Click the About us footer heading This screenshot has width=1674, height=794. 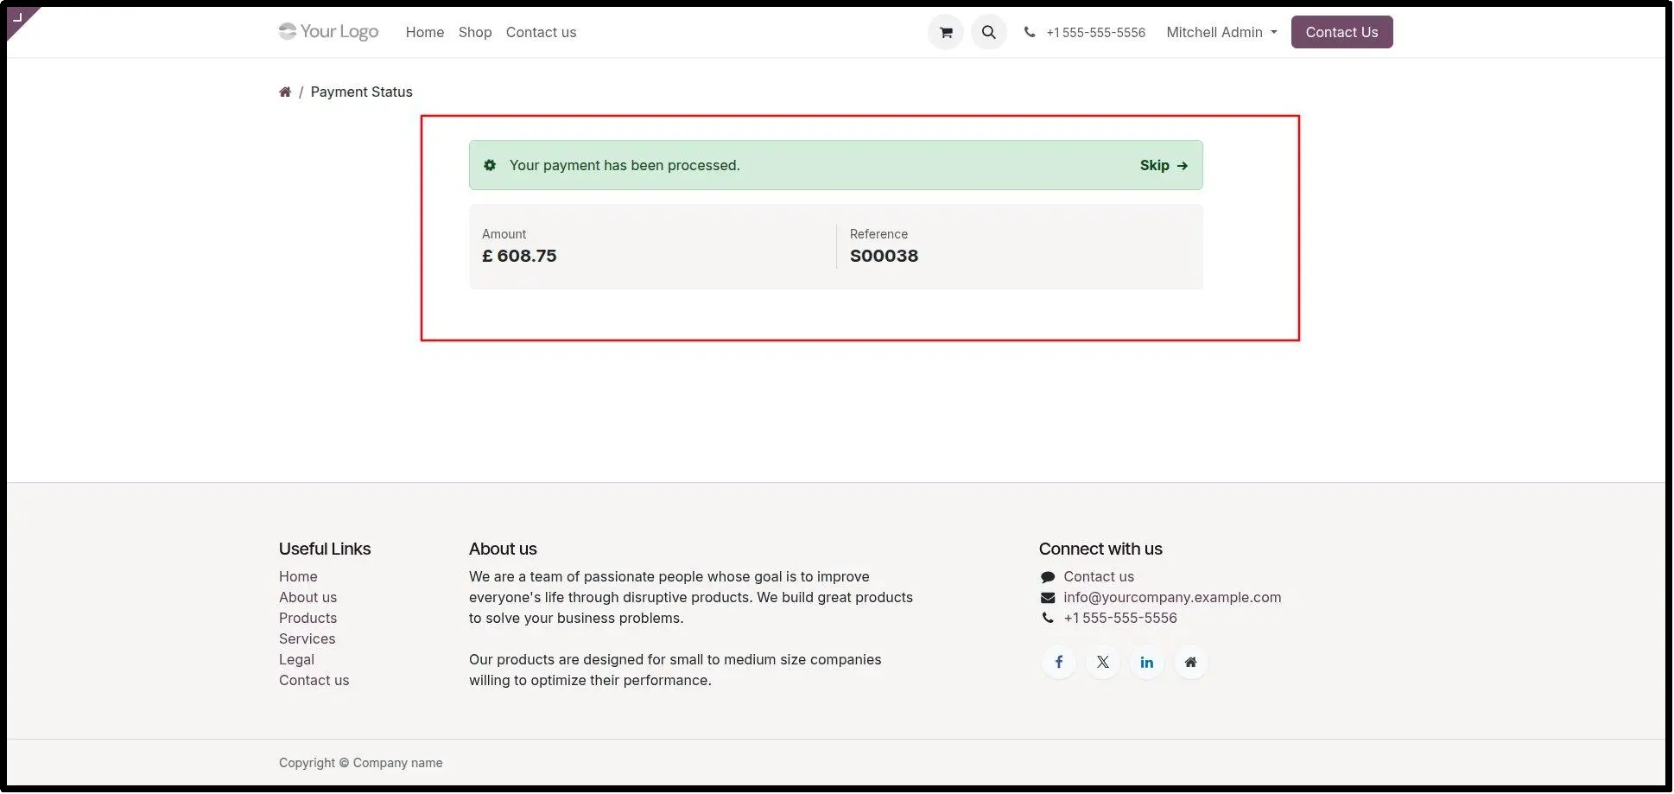[x=503, y=549]
